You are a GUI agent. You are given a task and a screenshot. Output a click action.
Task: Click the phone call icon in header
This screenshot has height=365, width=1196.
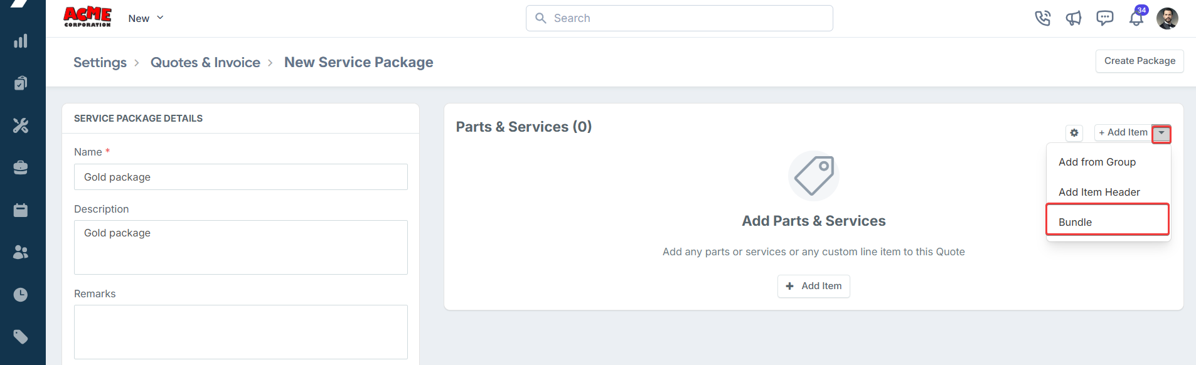(x=1042, y=18)
